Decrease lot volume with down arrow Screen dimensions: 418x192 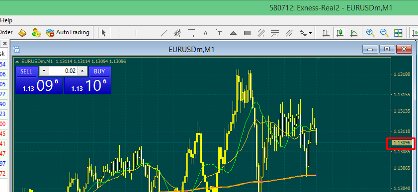[x=44, y=71]
